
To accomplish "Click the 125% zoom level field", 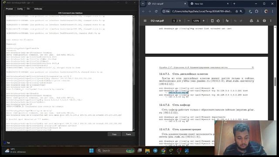I will pos(196,21).
